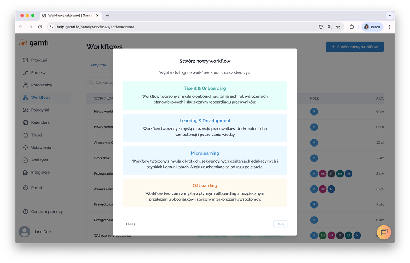This screenshot has height=263, width=410.
Task: Open the browser extensions puzzle icon
Action: (352, 27)
